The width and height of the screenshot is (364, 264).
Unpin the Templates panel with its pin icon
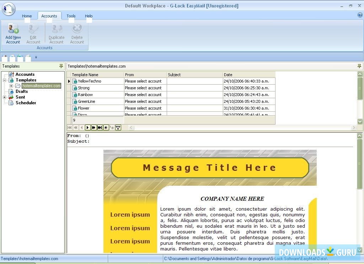(x=61, y=66)
